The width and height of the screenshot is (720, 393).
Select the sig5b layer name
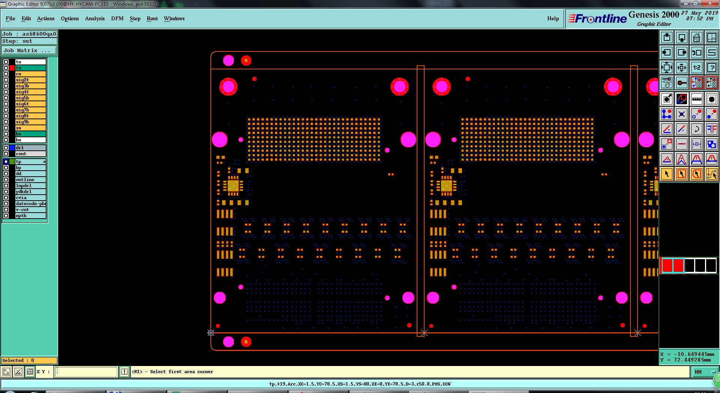tap(30, 98)
